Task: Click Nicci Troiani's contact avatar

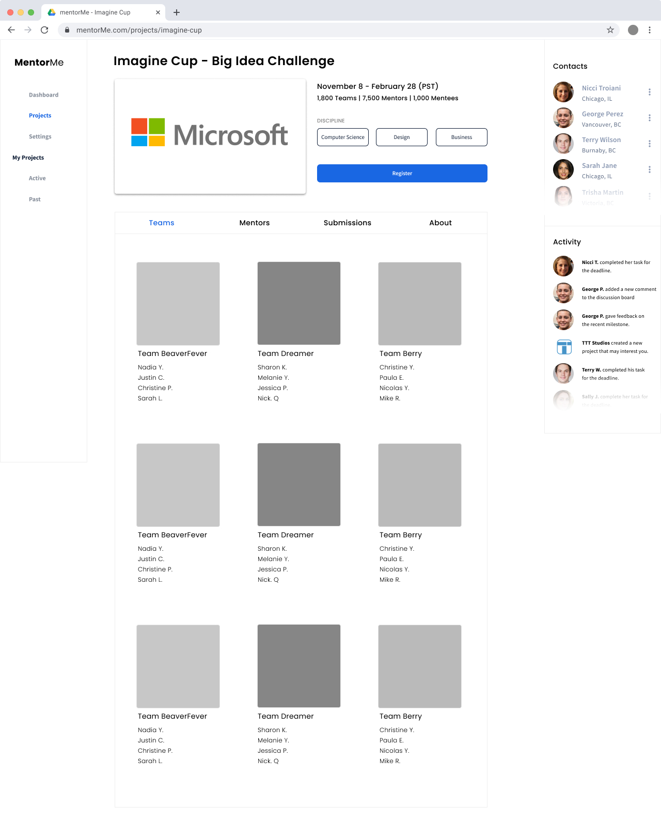Action: [563, 92]
